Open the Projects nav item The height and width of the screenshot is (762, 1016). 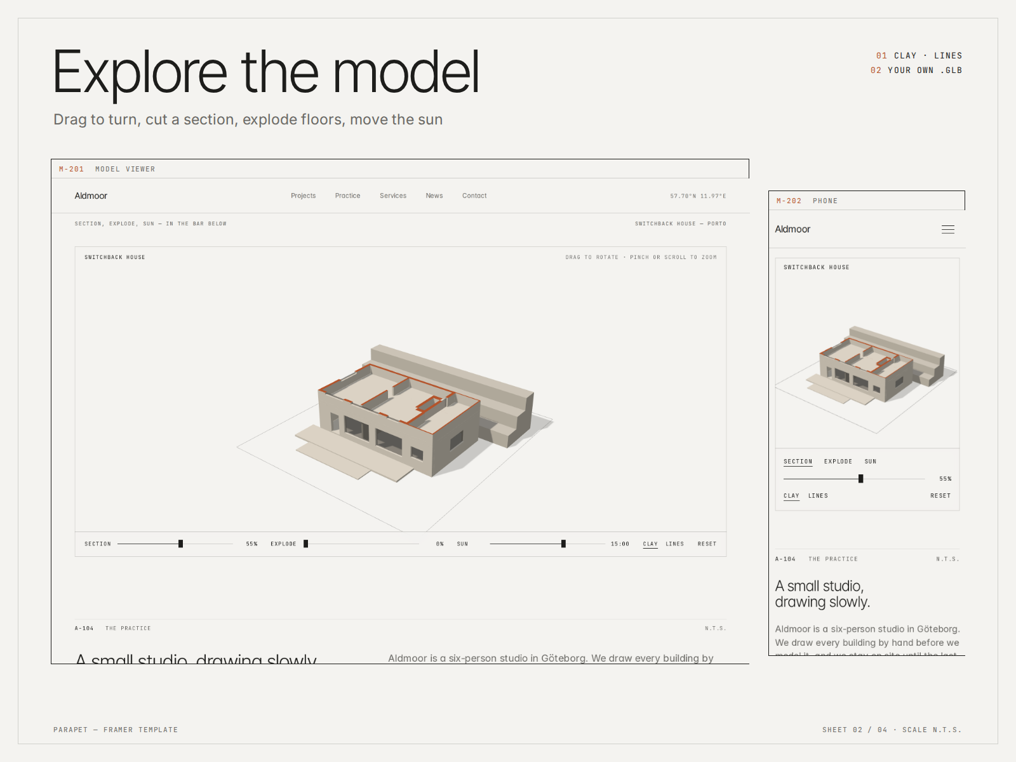(303, 196)
